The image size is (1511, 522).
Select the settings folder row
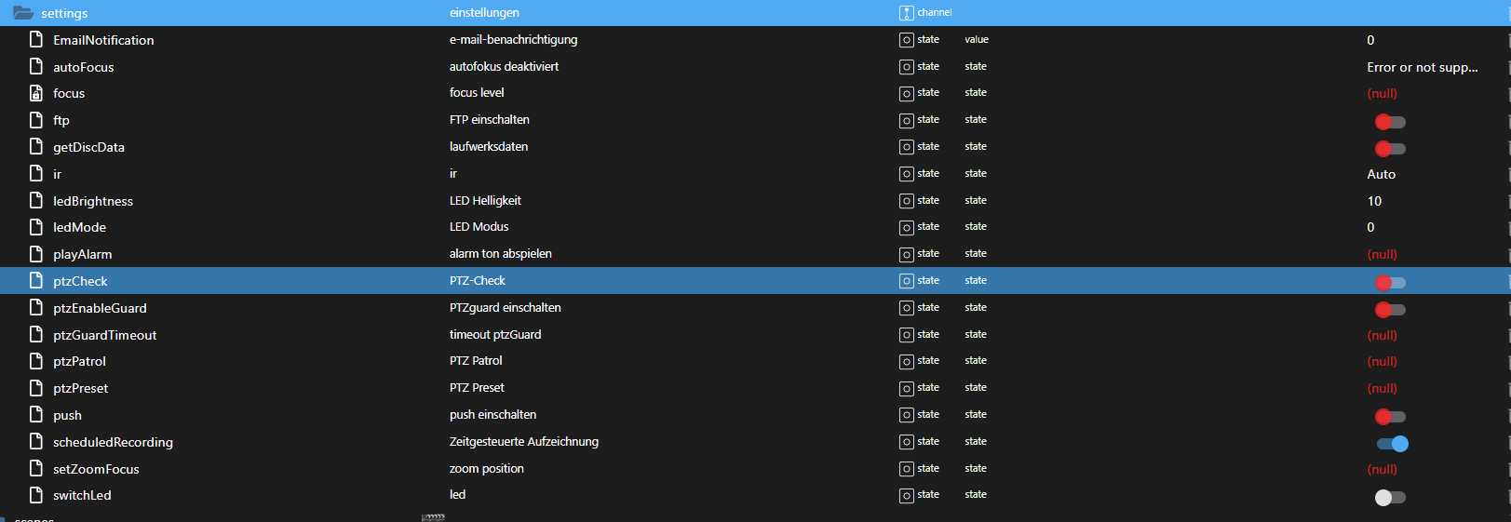click(x=755, y=13)
